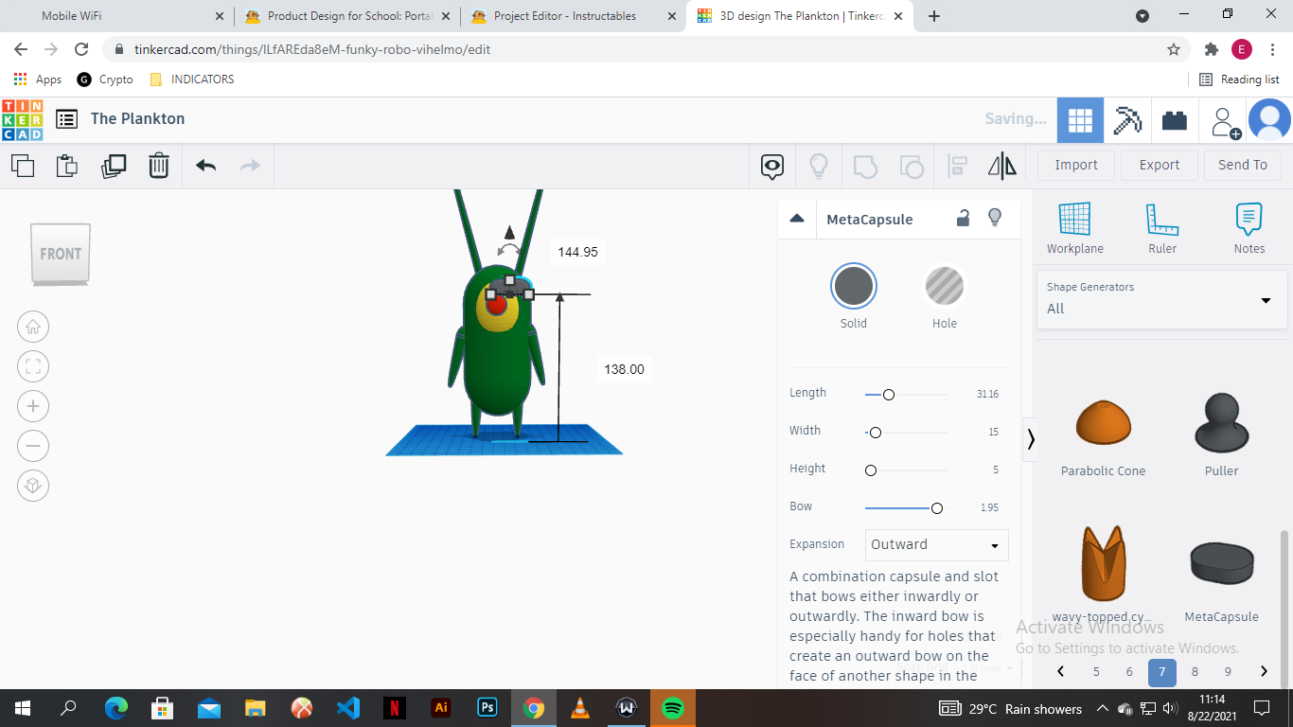Select the Ruler tool
Image resolution: width=1293 pixels, height=727 pixels.
tap(1162, 228)
